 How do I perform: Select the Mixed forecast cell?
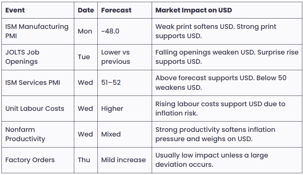click(x=111, y=134)
